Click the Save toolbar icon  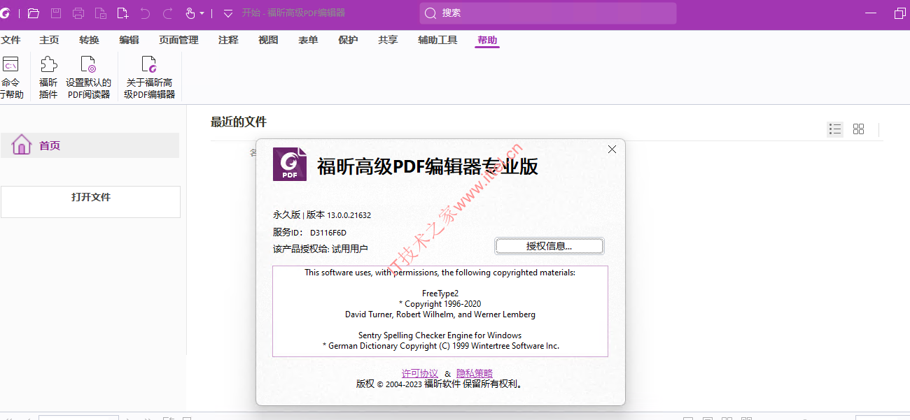(55, 13)
